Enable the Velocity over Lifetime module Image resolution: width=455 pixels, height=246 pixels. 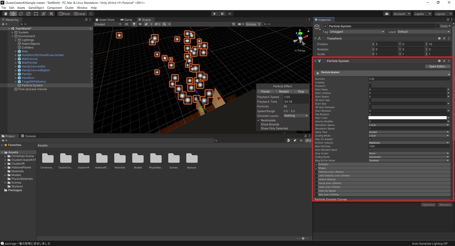(x=317, y=172)
